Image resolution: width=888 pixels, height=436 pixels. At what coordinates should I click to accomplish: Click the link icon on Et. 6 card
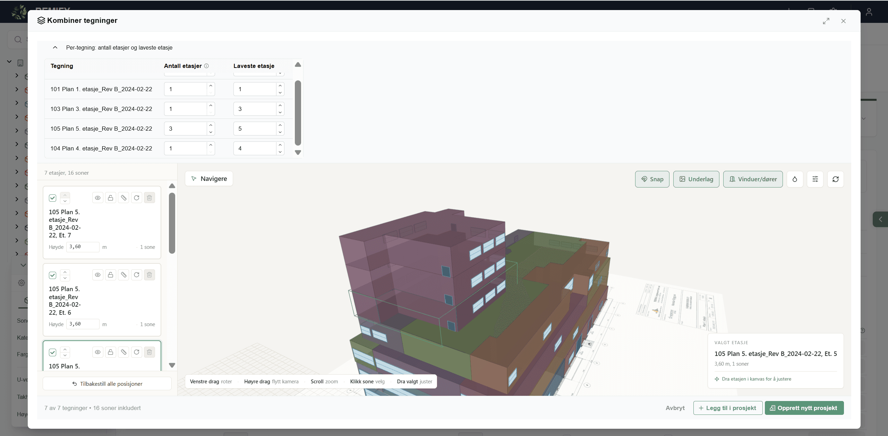(x=123, y=275)
